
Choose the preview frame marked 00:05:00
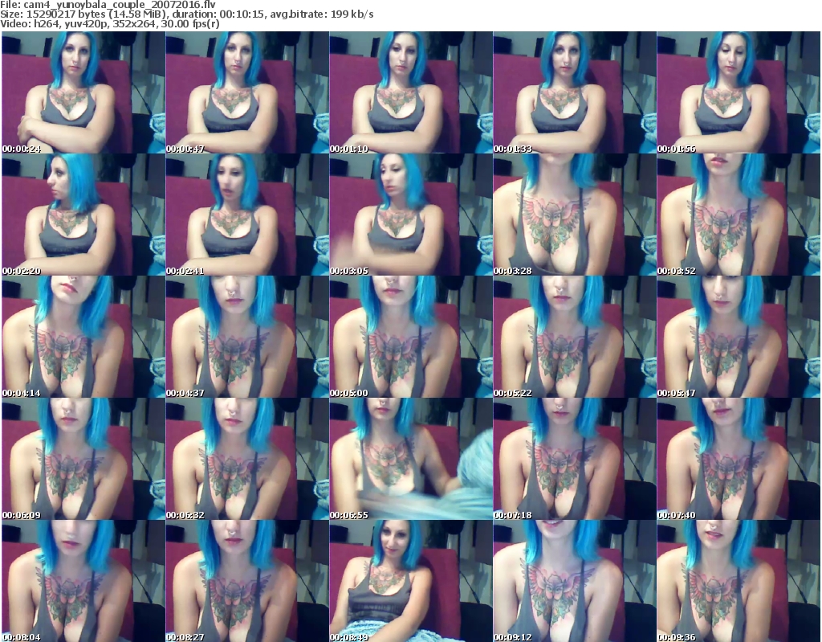(410, 337)
